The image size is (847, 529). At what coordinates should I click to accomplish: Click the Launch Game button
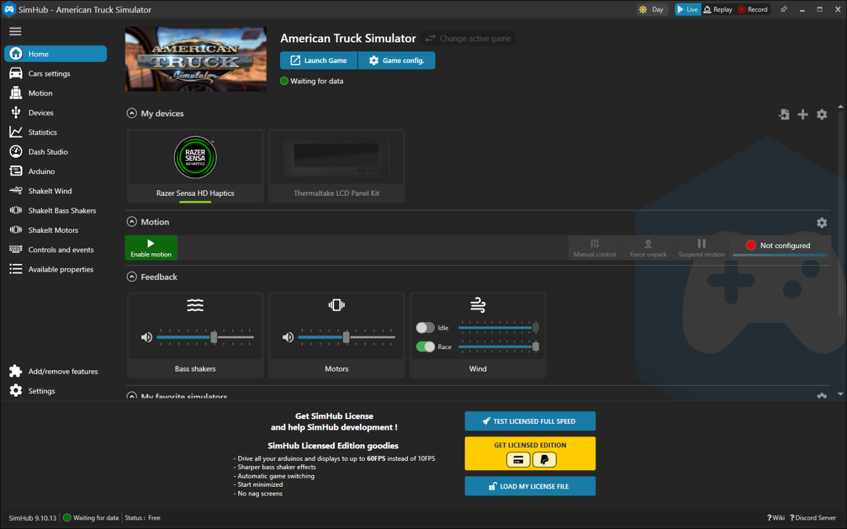319,61
